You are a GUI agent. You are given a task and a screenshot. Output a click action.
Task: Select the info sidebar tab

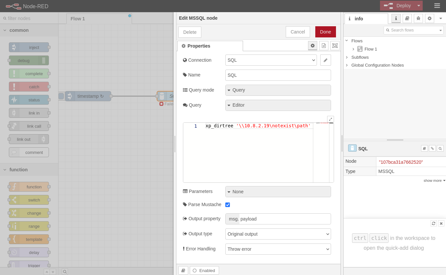366,19
